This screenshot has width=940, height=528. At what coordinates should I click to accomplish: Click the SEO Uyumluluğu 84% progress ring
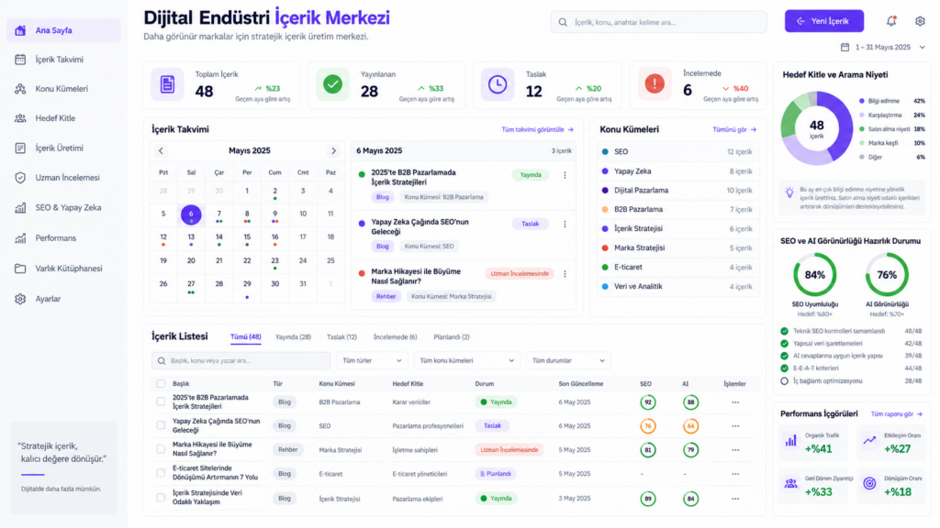click(x=815, y=275)
